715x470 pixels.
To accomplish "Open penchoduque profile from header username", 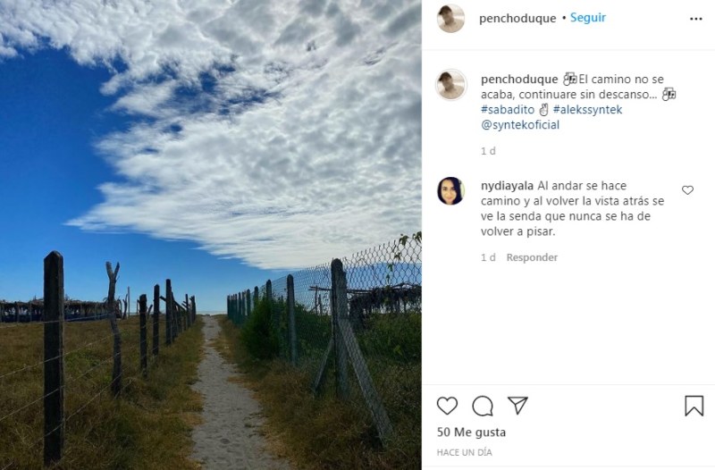I will pyautogui.click(x=517, y=18).
